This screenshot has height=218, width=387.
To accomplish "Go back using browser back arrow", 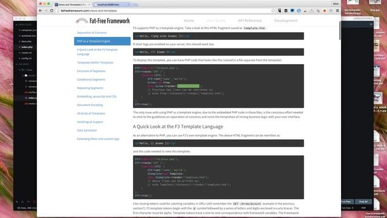I will [41, 11].
